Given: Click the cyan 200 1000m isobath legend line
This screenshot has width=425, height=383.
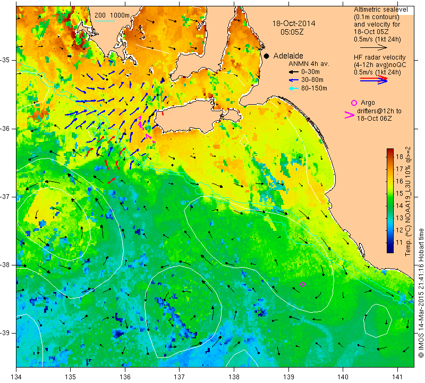Looking at the screenshot, I should click(105, 21).
